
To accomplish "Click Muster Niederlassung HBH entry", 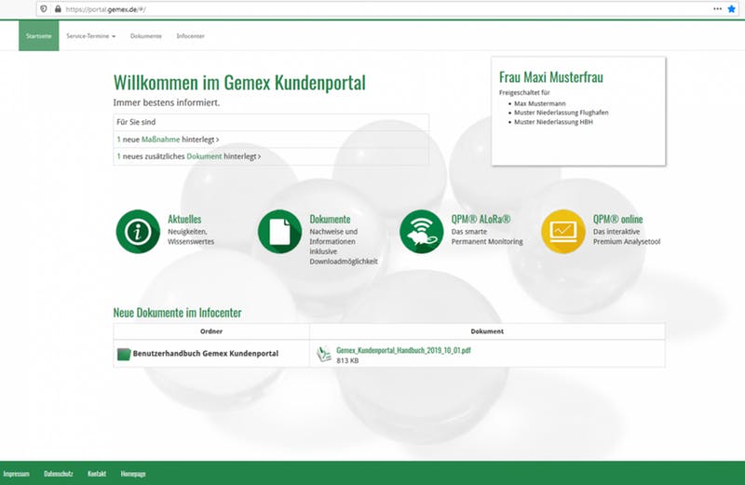I will (x=553, y=122).
